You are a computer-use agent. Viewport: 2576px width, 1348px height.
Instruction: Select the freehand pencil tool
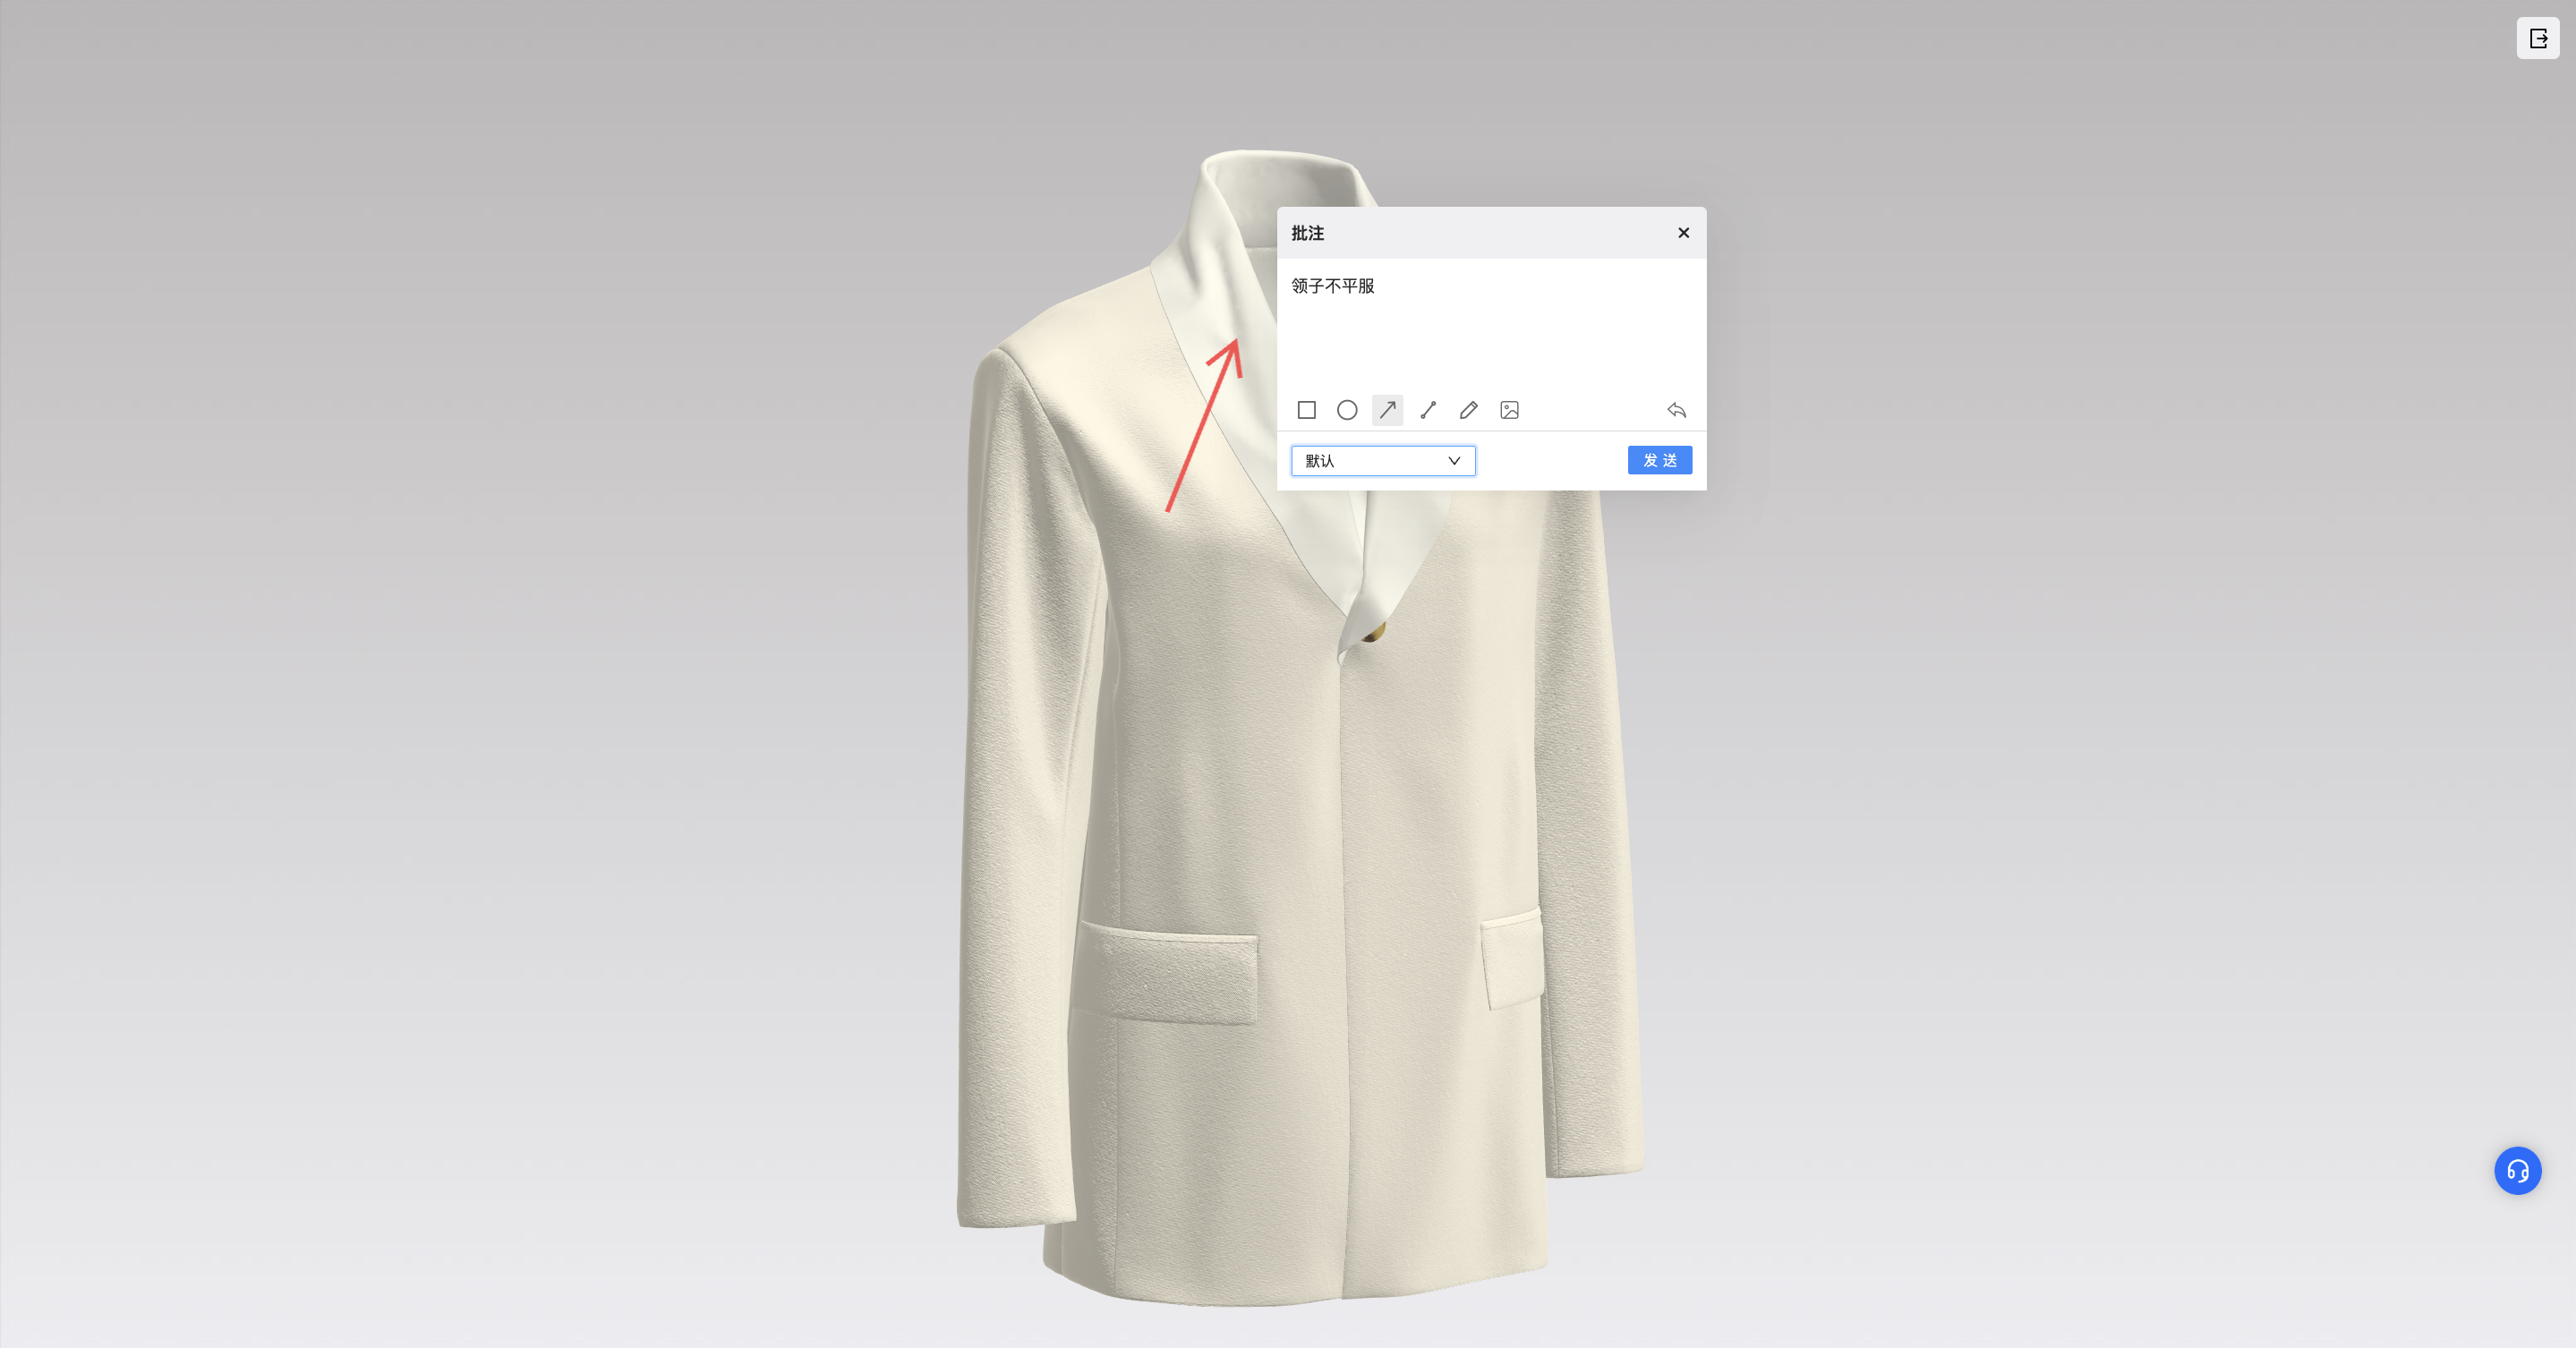tap(1468, 410)
